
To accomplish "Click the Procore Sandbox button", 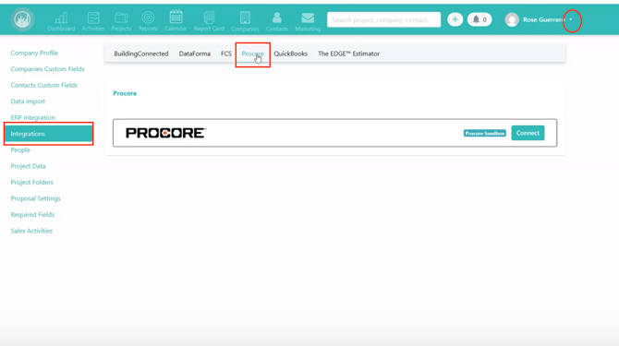I will tap(484, 133).
